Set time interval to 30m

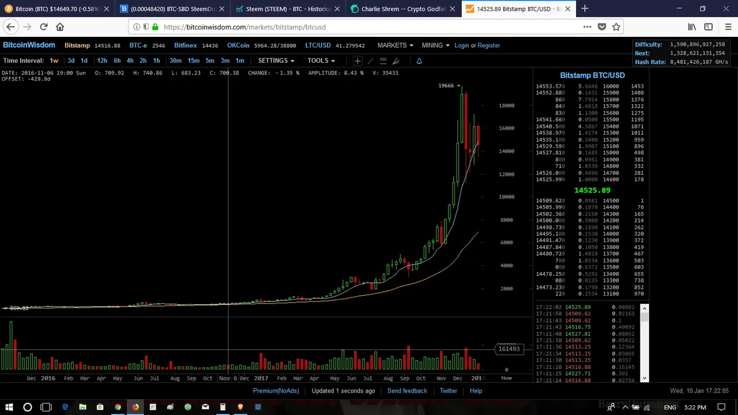click(175, 61)
